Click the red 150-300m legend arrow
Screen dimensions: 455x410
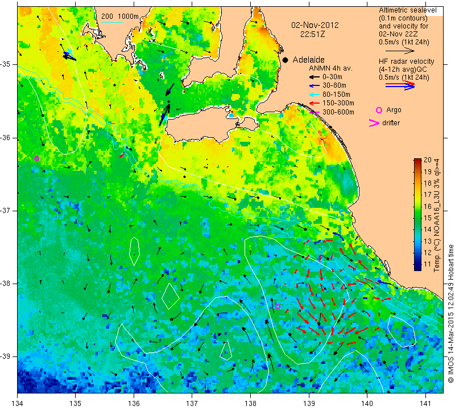[314, 103]
